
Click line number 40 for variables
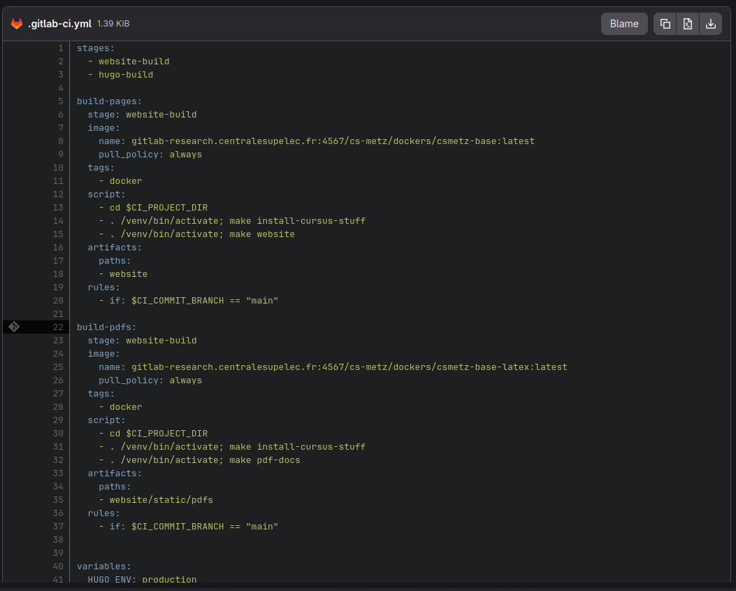coord(58,566)
